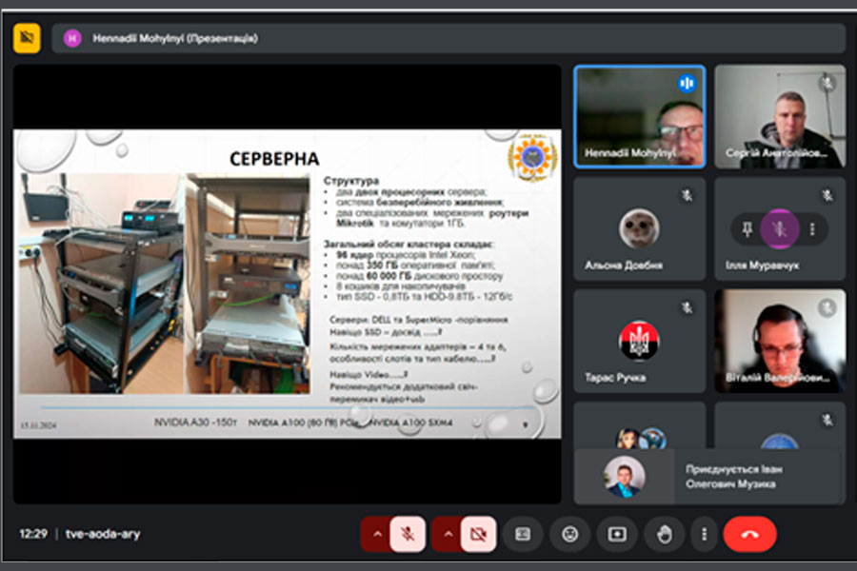Image resolution: width=857 pixels, height=571 pixels.
Task: Raise your hand in the meeting
Action: pos(664,534)
